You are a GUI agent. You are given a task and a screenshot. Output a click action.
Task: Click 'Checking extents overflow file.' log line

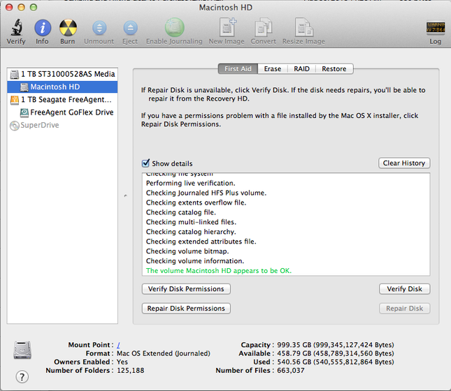196,202
